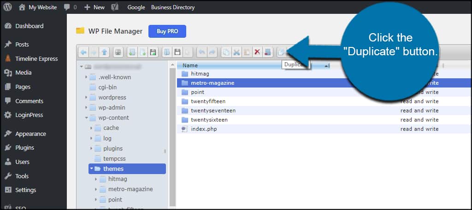Click the New content link

point(94,7)
